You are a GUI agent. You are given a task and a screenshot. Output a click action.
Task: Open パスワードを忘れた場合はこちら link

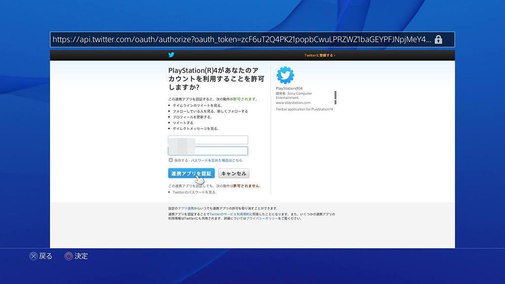coord(216,160)
